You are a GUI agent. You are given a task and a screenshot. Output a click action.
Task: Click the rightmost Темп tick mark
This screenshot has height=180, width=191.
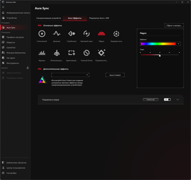pyautogui.click(x=179, y=53)
